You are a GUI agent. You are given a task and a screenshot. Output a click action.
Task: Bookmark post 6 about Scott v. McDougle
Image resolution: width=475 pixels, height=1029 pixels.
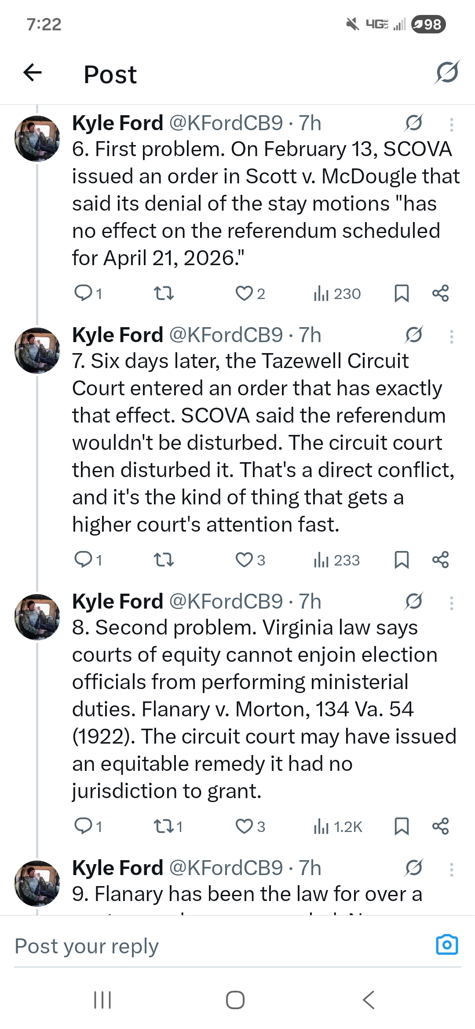click(x=402, y=293)
